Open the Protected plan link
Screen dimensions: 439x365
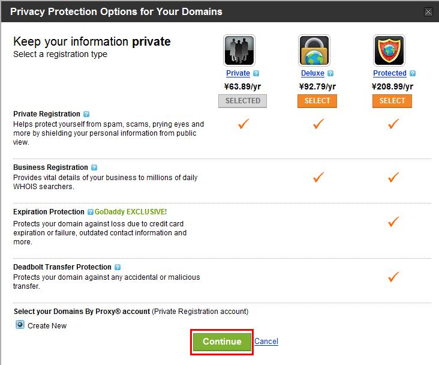point(390,73)
